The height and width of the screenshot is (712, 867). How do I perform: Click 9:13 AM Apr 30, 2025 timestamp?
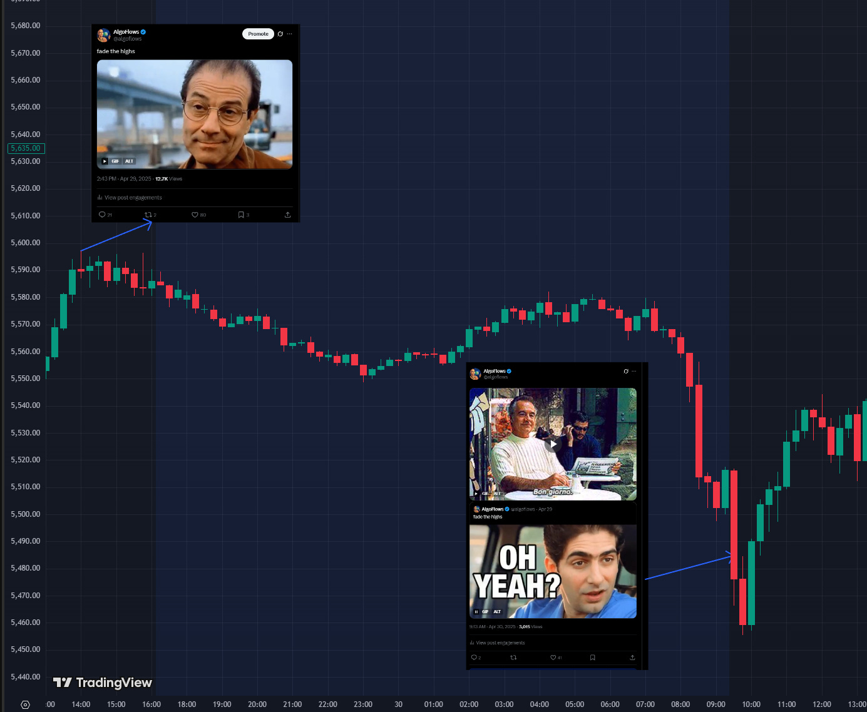pyautogui.click(x=493, y=627)
